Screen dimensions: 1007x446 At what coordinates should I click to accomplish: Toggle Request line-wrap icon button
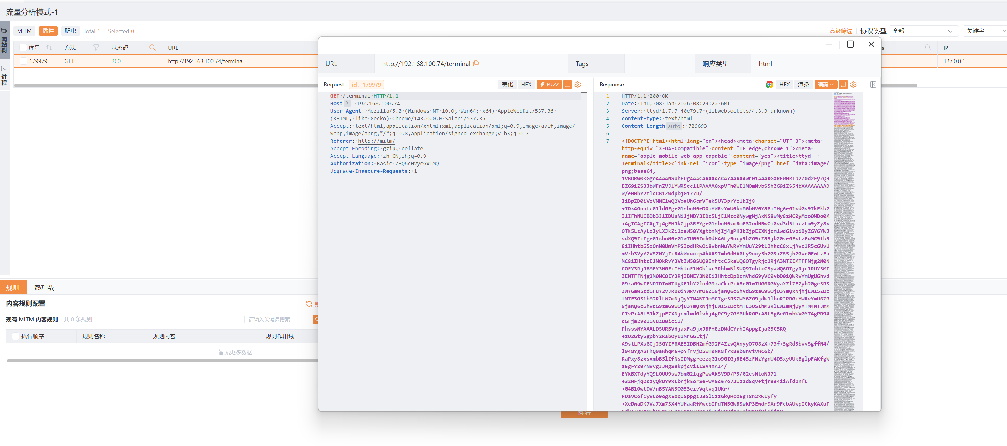[x=567, y=85]
